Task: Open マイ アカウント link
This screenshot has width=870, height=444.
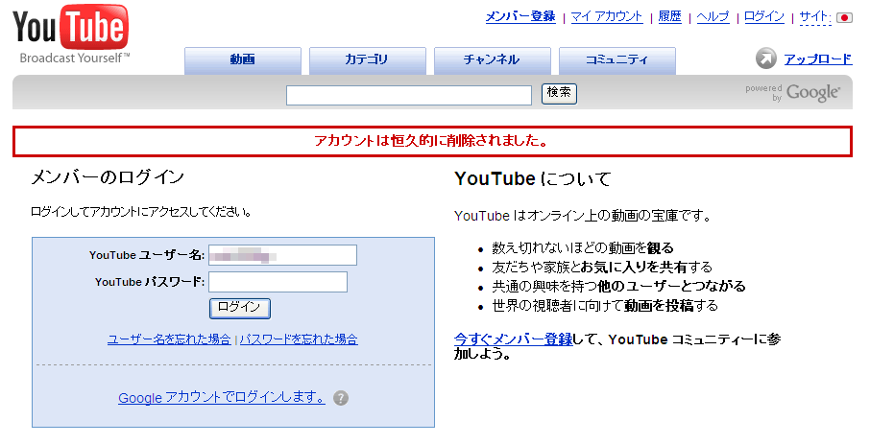Action: [607, 16]
